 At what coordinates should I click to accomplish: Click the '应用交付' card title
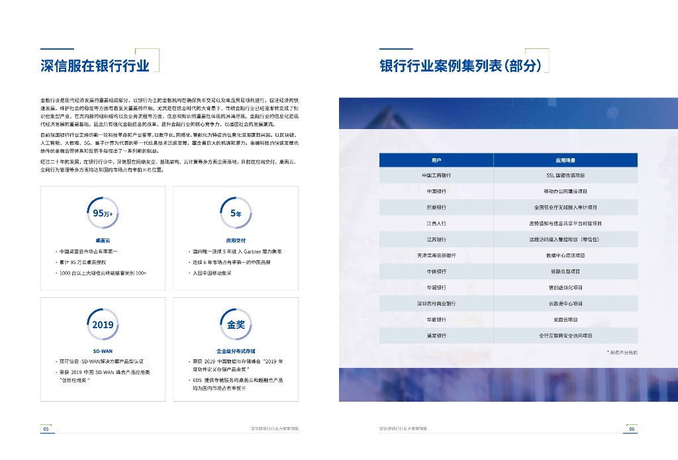(x=236, y=240)
